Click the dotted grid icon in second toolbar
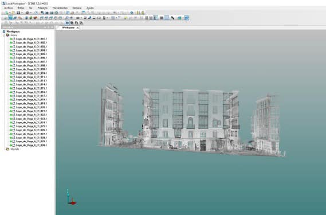 (x=146, y=18)
